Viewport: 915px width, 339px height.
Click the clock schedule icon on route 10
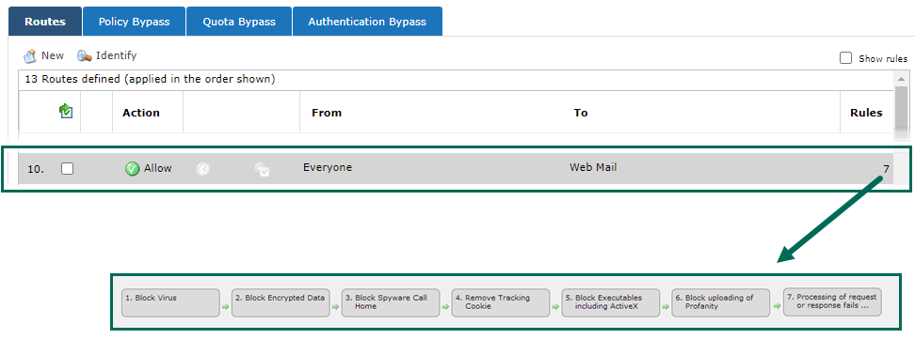coord(202,169)
